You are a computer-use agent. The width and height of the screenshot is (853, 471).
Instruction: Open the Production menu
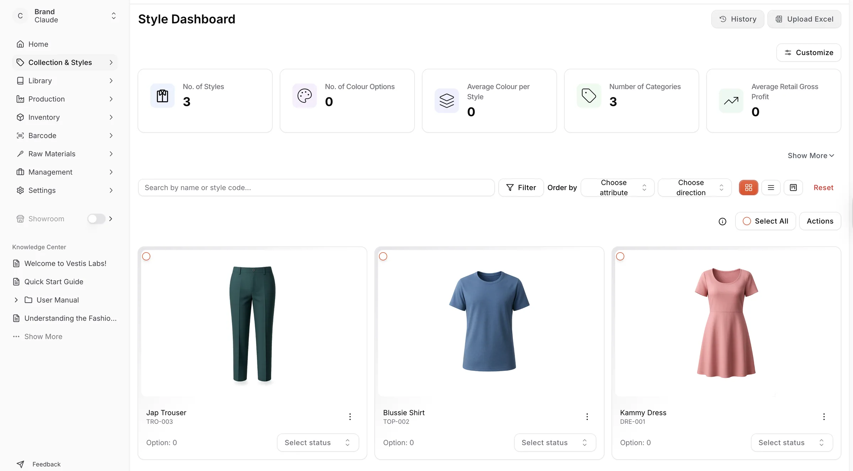coord(65,99)
